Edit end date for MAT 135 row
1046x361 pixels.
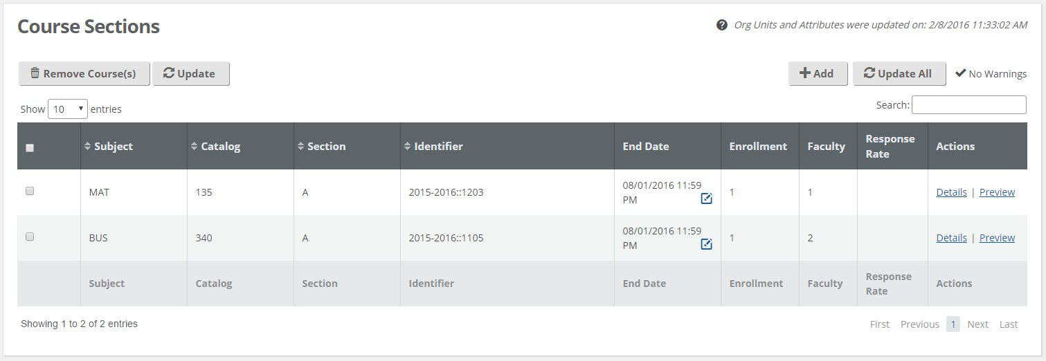pyautogui.click(x=706, y=199)
